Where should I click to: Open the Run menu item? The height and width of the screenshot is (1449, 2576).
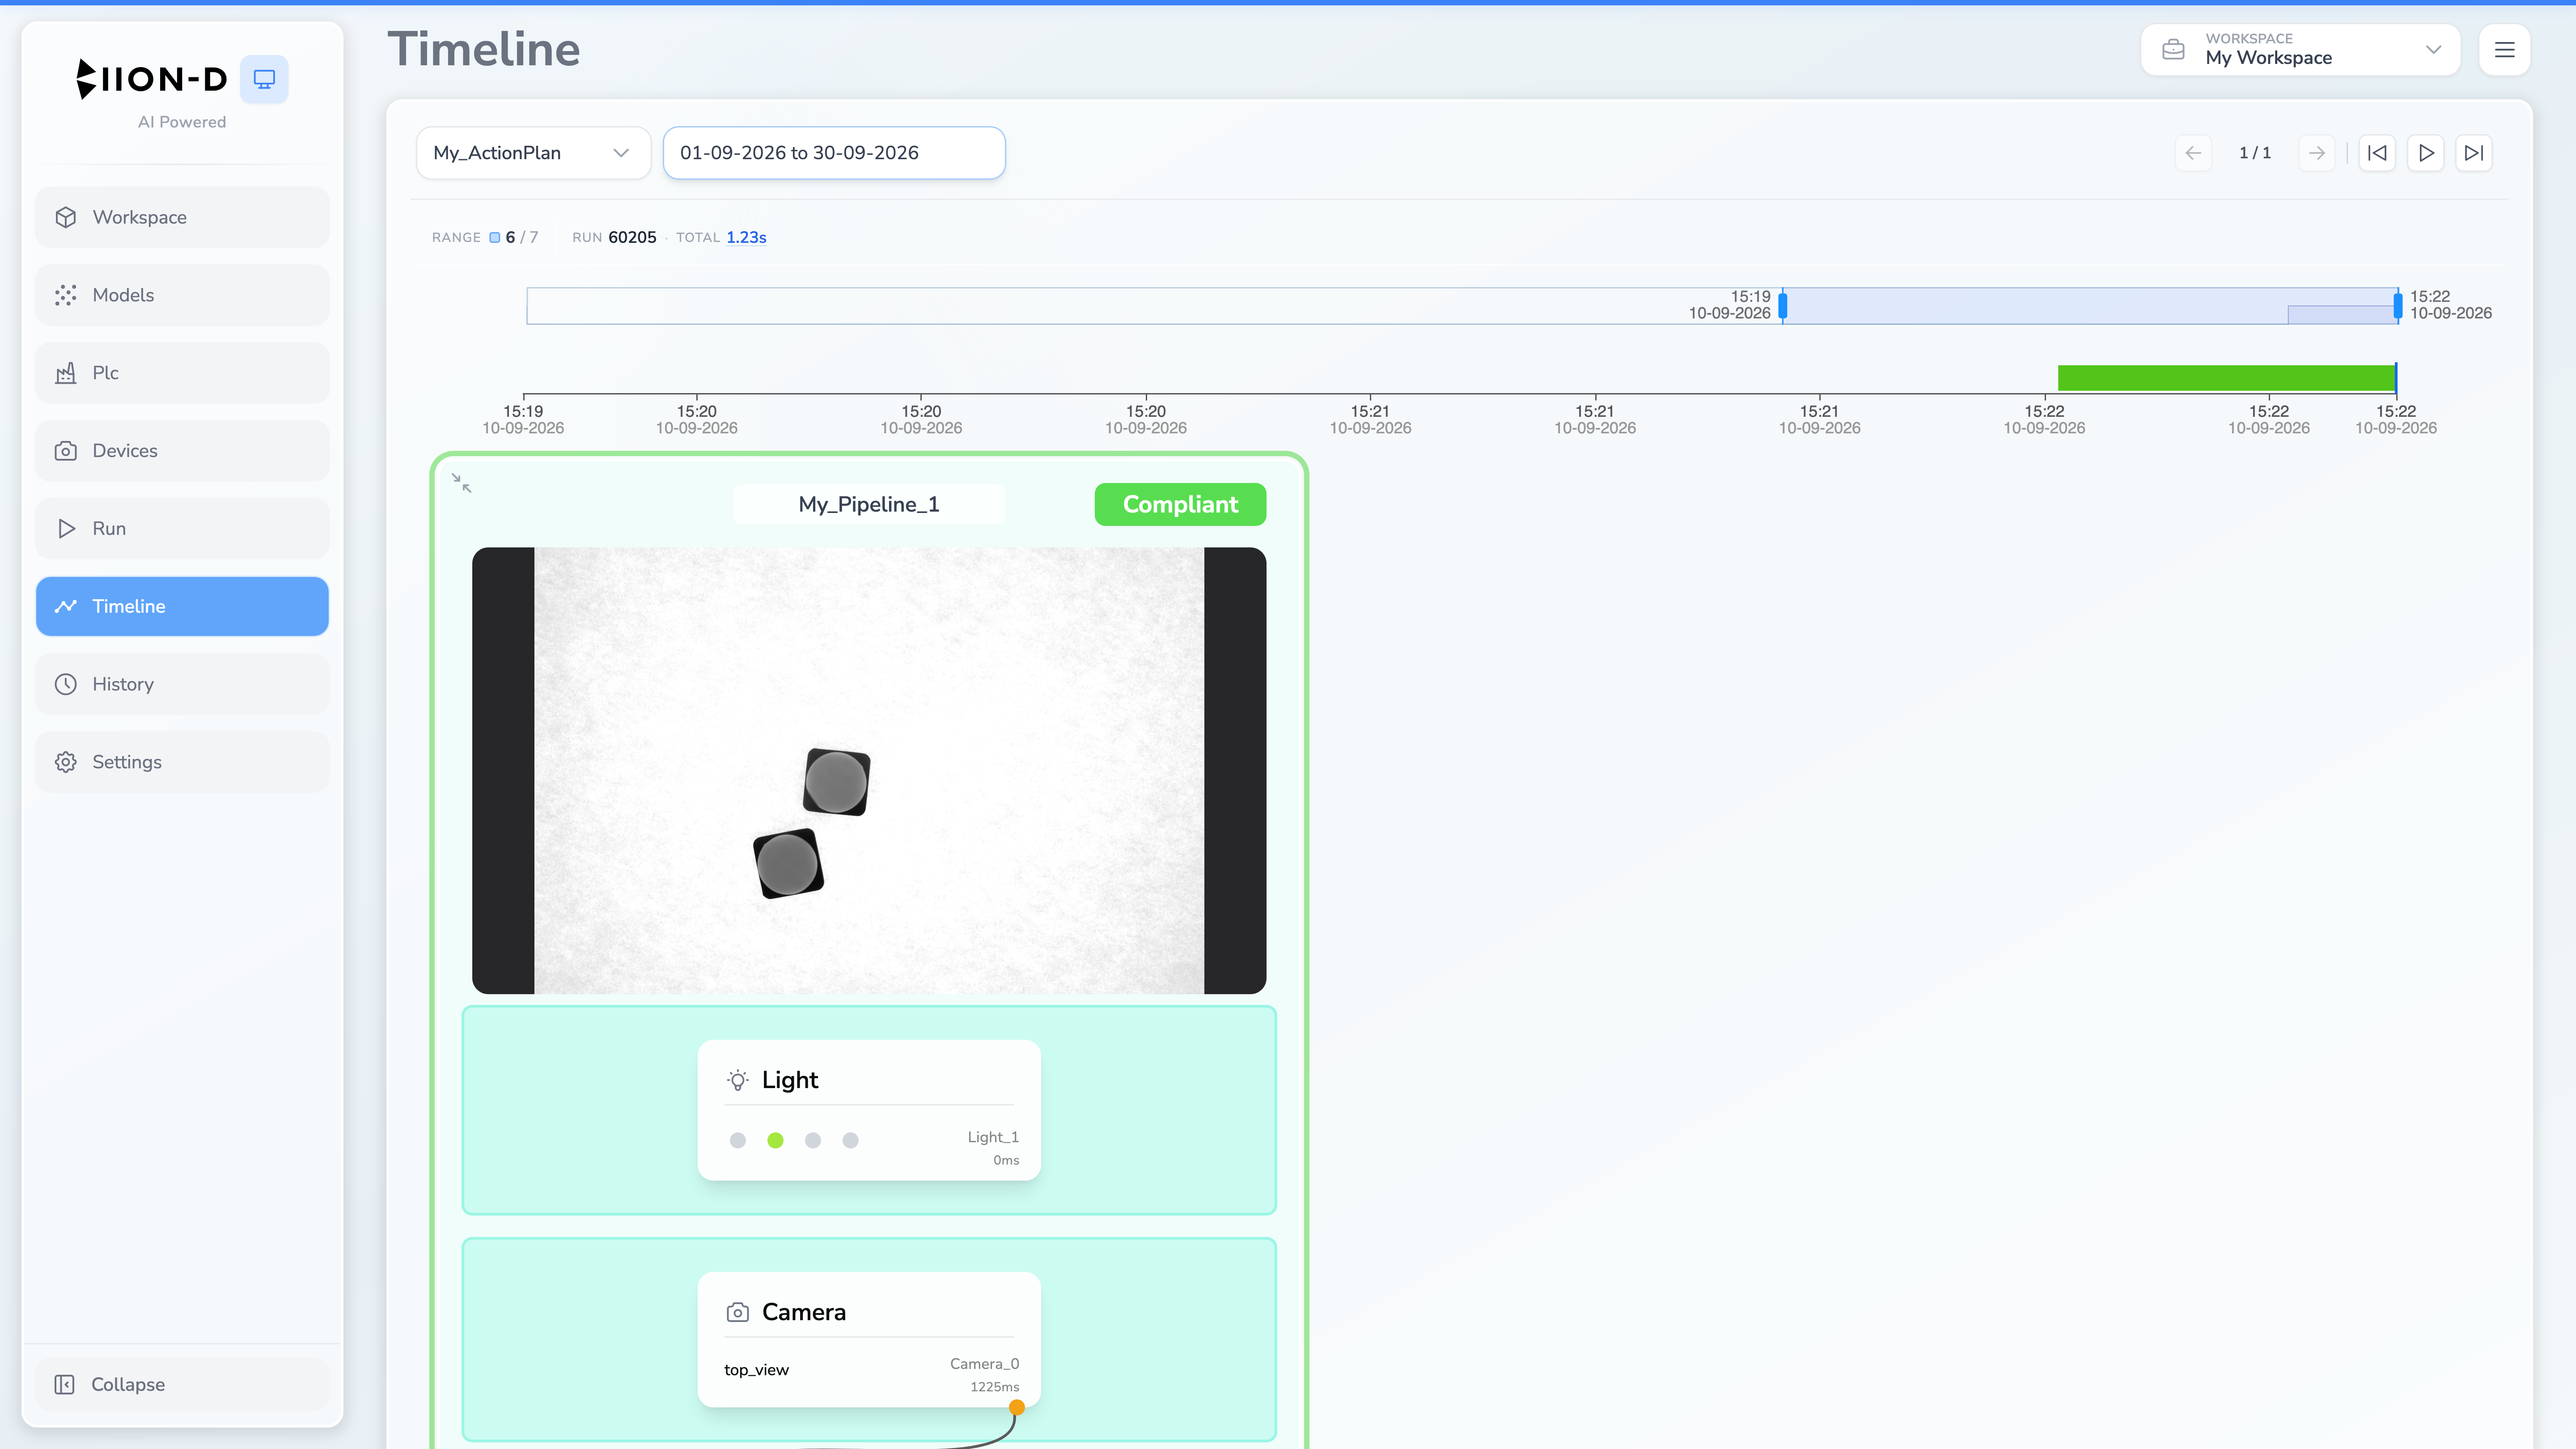tap(182, 528)
